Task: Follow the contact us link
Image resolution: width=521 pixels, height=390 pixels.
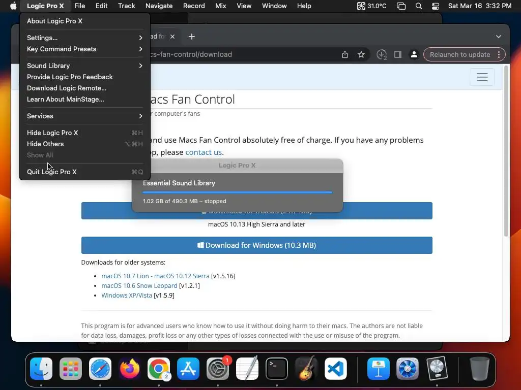Action: pos(204,152)
